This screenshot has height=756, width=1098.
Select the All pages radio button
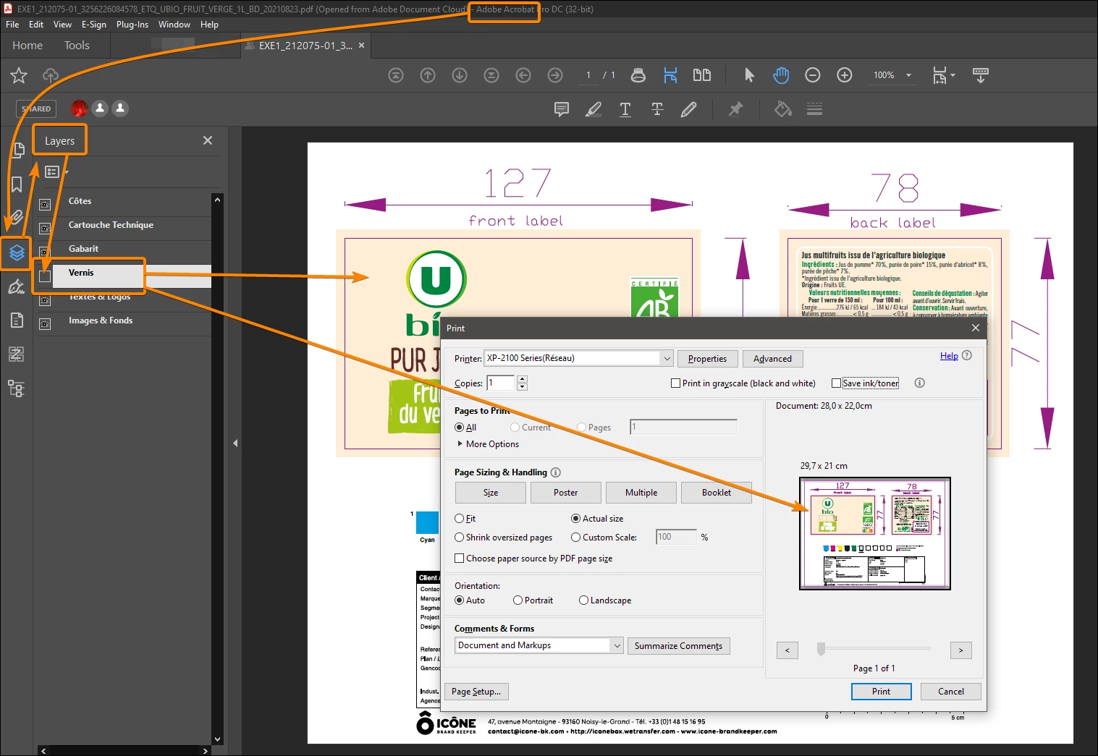click(x=459, y=428)
